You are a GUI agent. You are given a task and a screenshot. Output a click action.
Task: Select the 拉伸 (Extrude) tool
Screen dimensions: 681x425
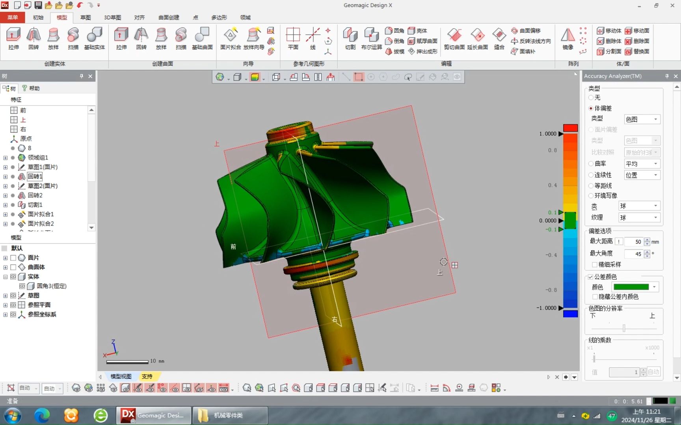click(13, 39)
